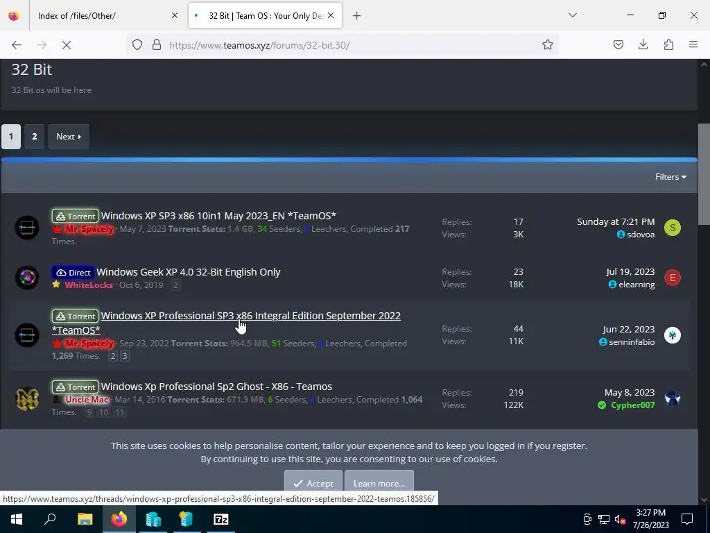The image size is (710, 533).
Task: View elearning's profile link
Action: (x=637, y=285)
